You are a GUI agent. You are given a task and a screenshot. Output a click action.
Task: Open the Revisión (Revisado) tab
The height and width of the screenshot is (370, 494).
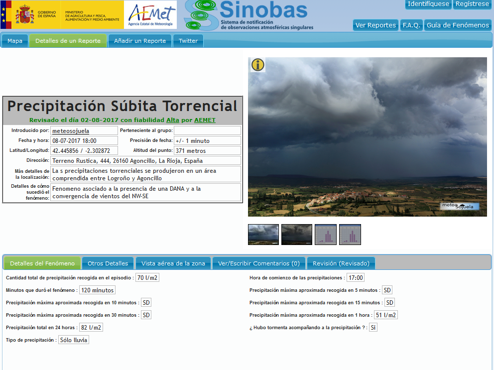[x=341, y=263]
